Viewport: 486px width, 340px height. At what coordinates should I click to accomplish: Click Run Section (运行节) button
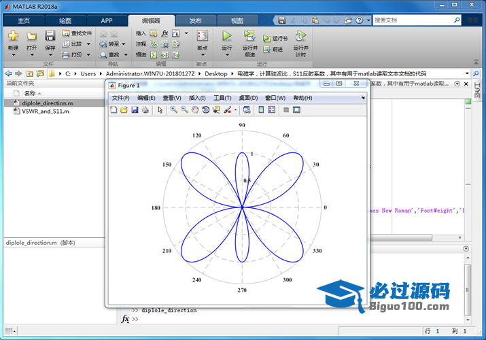click(x=275, y=39)
